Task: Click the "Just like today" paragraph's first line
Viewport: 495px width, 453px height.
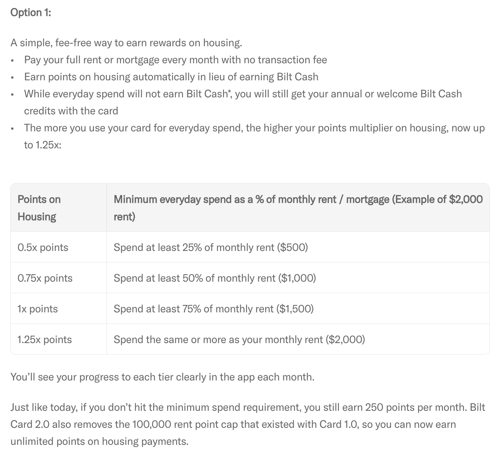Action: click(x=247, y=407)
